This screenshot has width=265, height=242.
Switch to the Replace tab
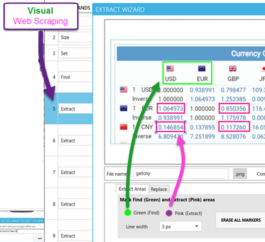point(159,189)
